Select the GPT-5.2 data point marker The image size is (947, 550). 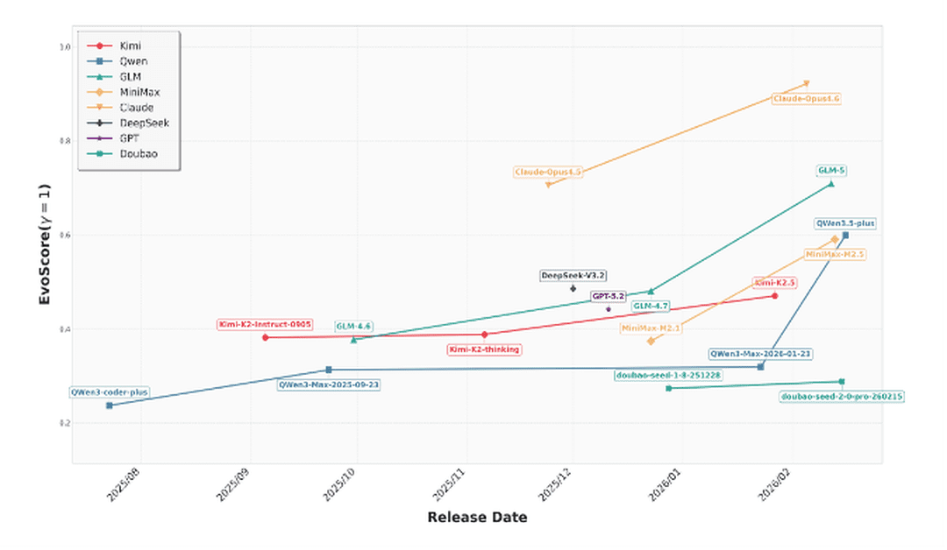click(609, 309)
